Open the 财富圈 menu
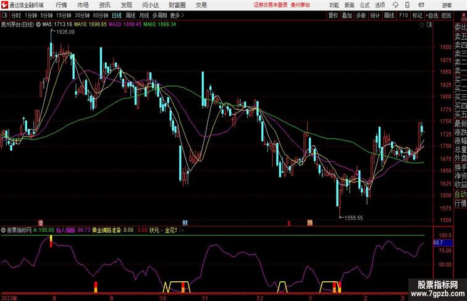The height and width of the screenshot is (301, 467). (177, 5)
